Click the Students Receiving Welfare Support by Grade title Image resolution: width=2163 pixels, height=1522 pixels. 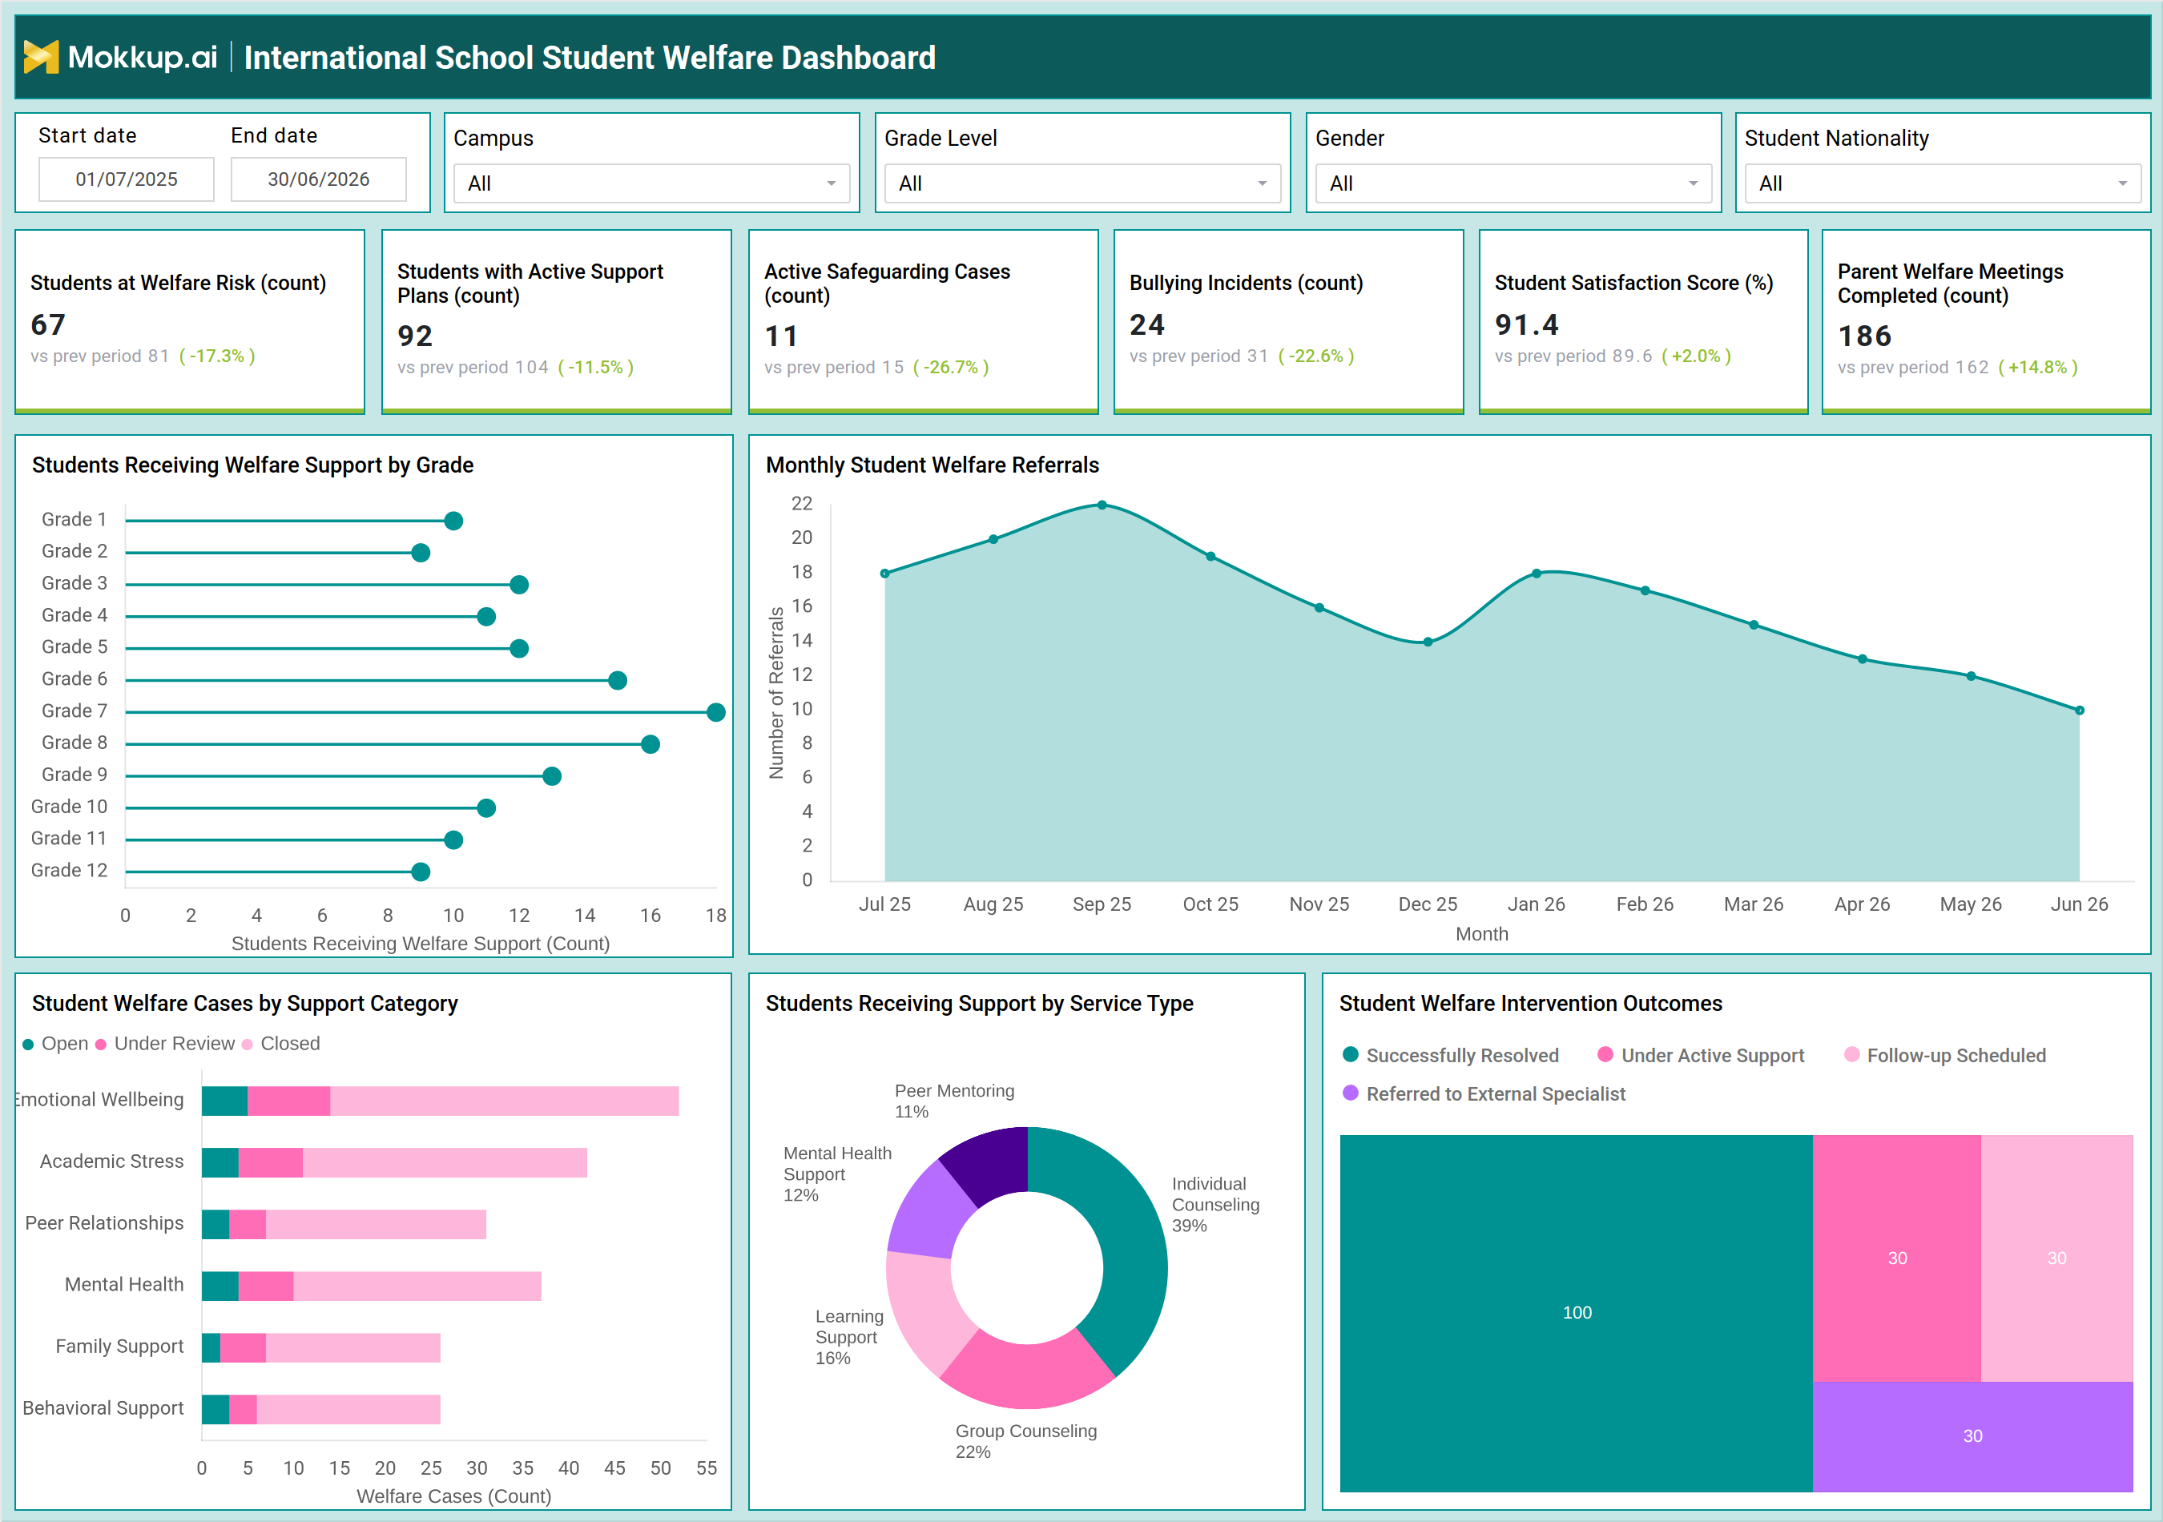(252, 465)
